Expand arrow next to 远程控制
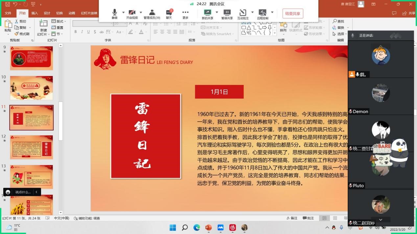This screenshot has height=234, width=417. (272, 12)
